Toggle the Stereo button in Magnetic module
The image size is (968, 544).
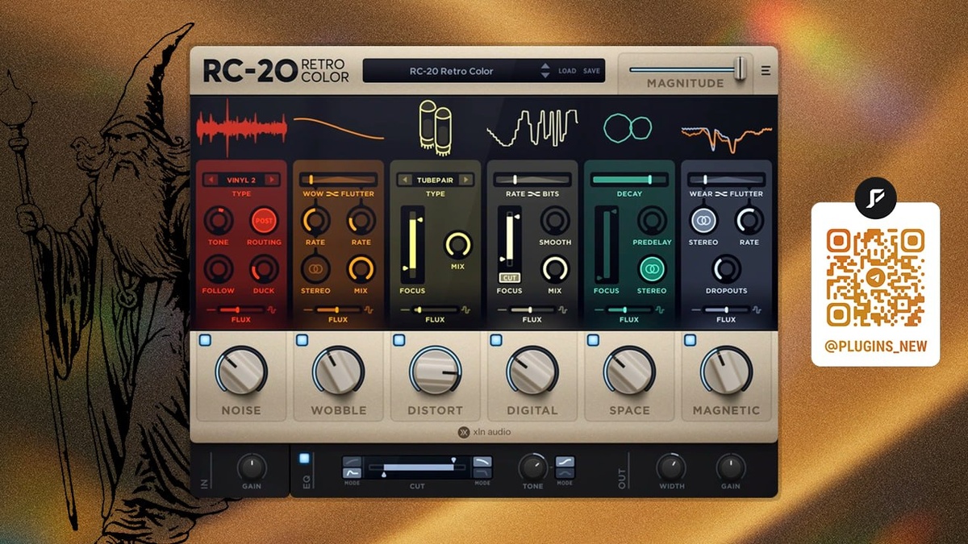(703, 220)
